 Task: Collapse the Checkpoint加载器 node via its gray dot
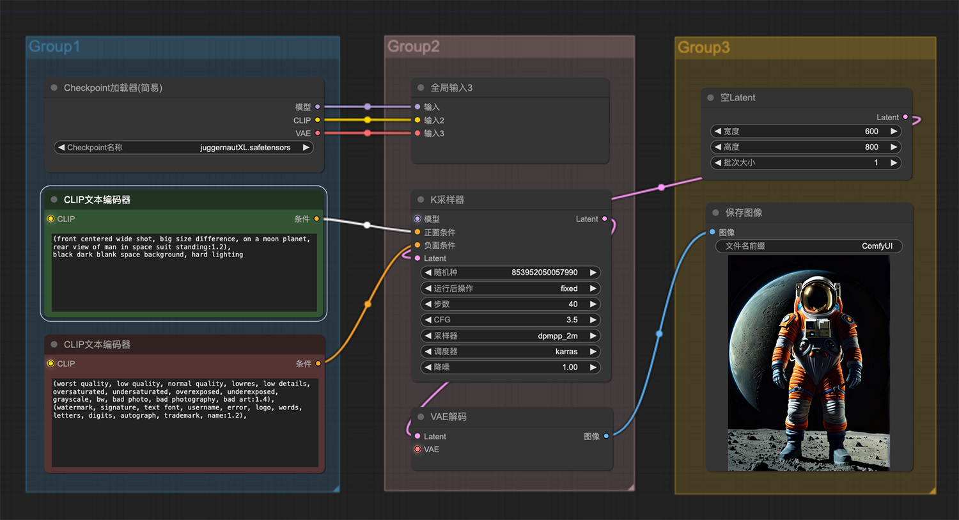click(54, 88)
